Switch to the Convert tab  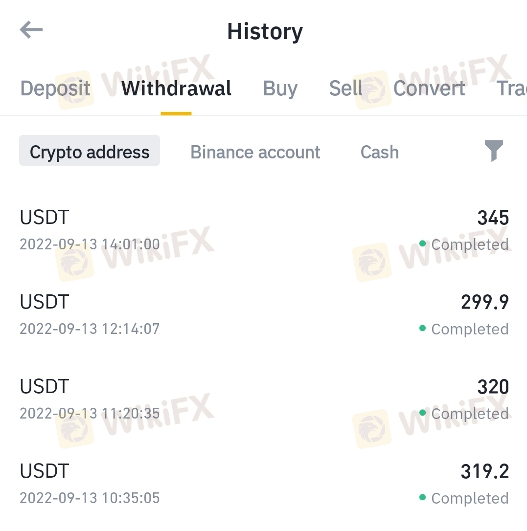click(429, 88)
